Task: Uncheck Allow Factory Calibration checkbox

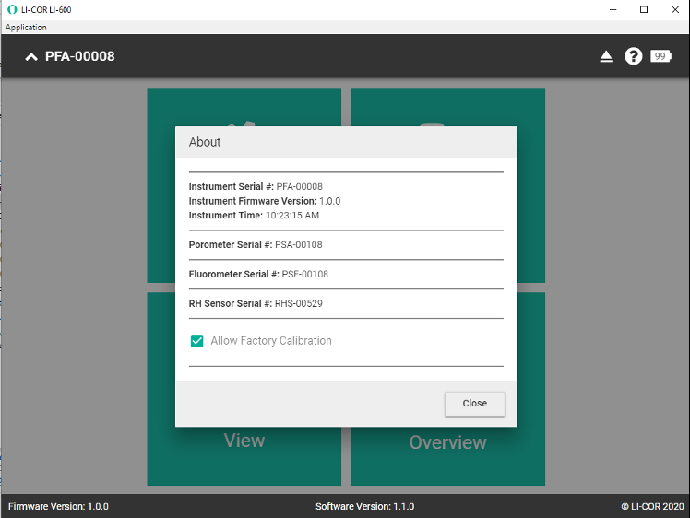Action: point(196,341)
